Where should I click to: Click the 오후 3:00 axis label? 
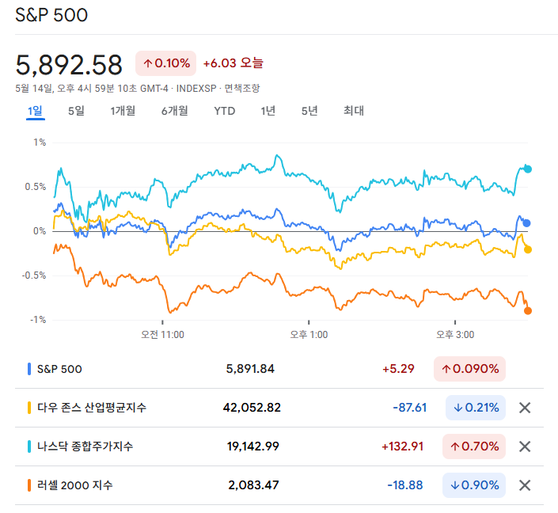pyautogui.click(x=455, y=335)
